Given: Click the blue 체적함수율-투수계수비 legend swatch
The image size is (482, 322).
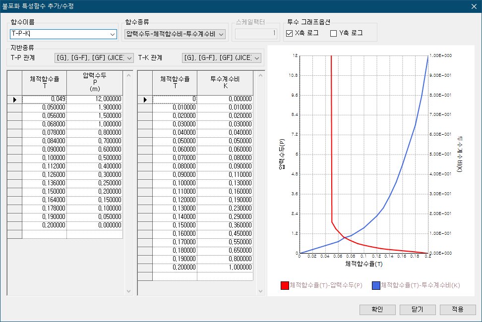Looking at the screenshot, I should (376, 286).
